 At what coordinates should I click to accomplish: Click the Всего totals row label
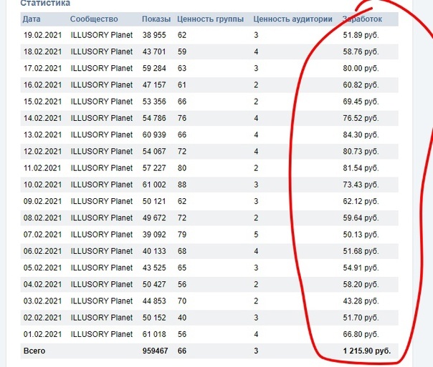coord(34,351)
